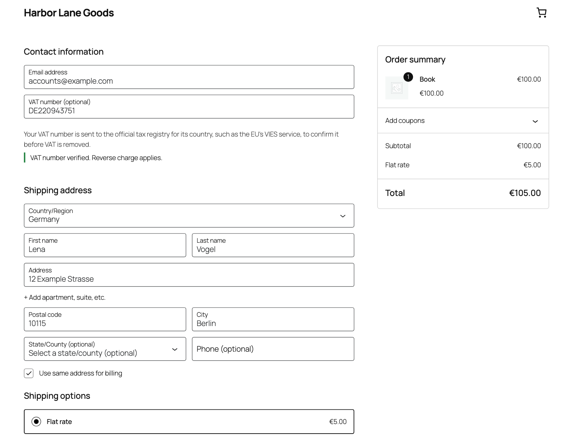The image size is (573, 437).
Task: Click the Phone (optional) field
Action: pyautogui.click(x=273, y=349)
